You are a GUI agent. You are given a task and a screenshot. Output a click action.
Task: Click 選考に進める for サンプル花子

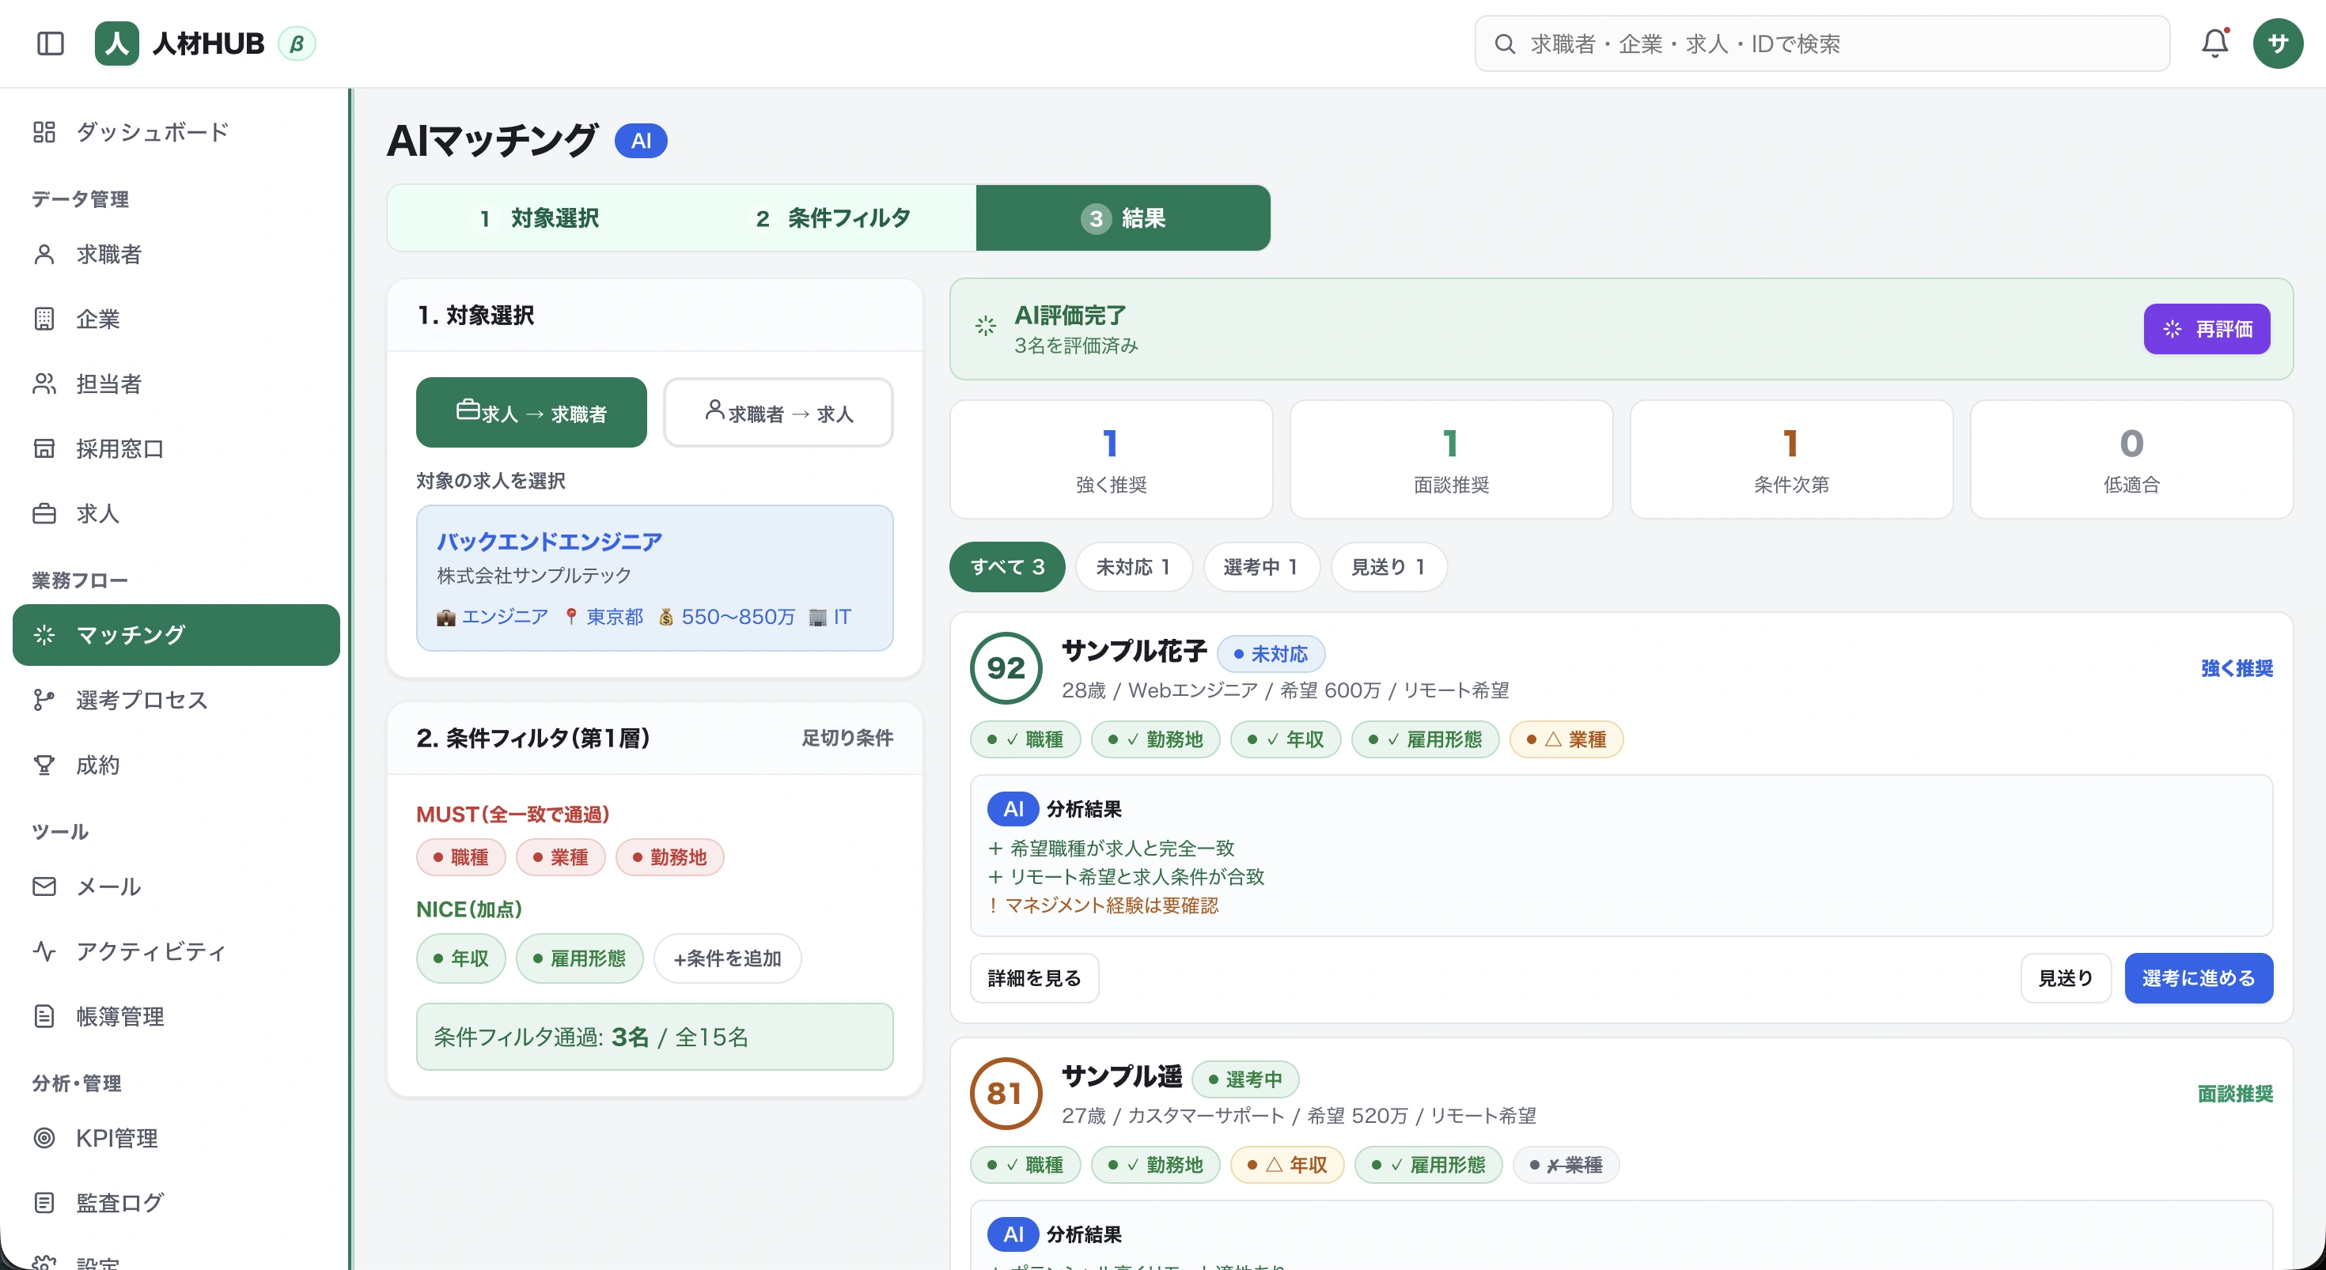[2199, 977]
